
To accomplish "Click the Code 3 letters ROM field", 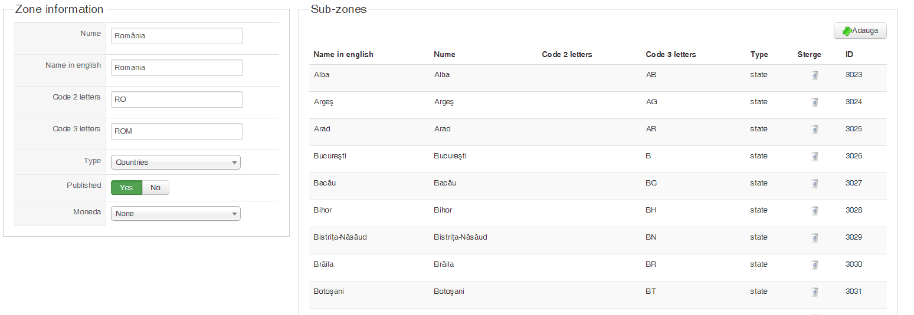I will tap(176, 131).
